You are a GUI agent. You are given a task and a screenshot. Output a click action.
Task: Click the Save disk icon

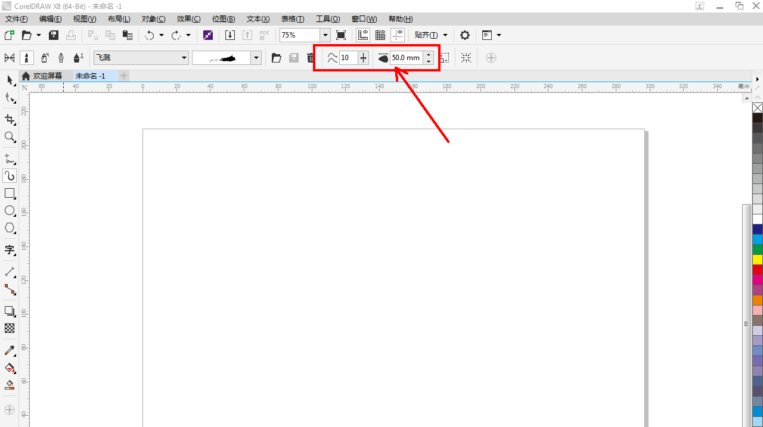click(54, 35)
